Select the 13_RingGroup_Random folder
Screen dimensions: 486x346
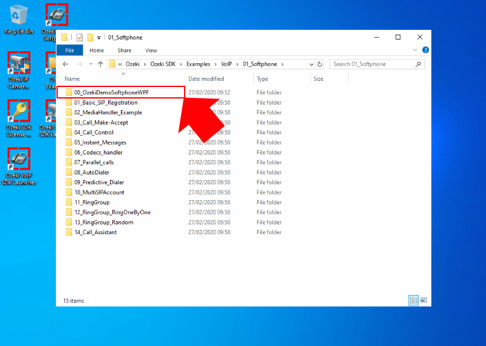tap(103, 222)
